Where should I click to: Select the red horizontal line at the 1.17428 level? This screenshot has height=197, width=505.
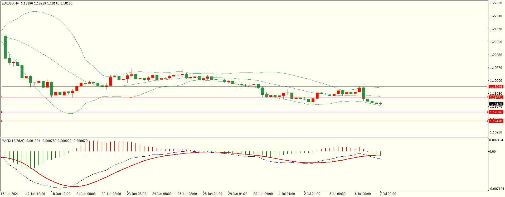pos(244,121)
